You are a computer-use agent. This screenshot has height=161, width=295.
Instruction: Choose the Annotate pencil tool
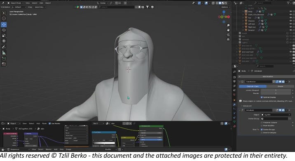pos(4,47)
